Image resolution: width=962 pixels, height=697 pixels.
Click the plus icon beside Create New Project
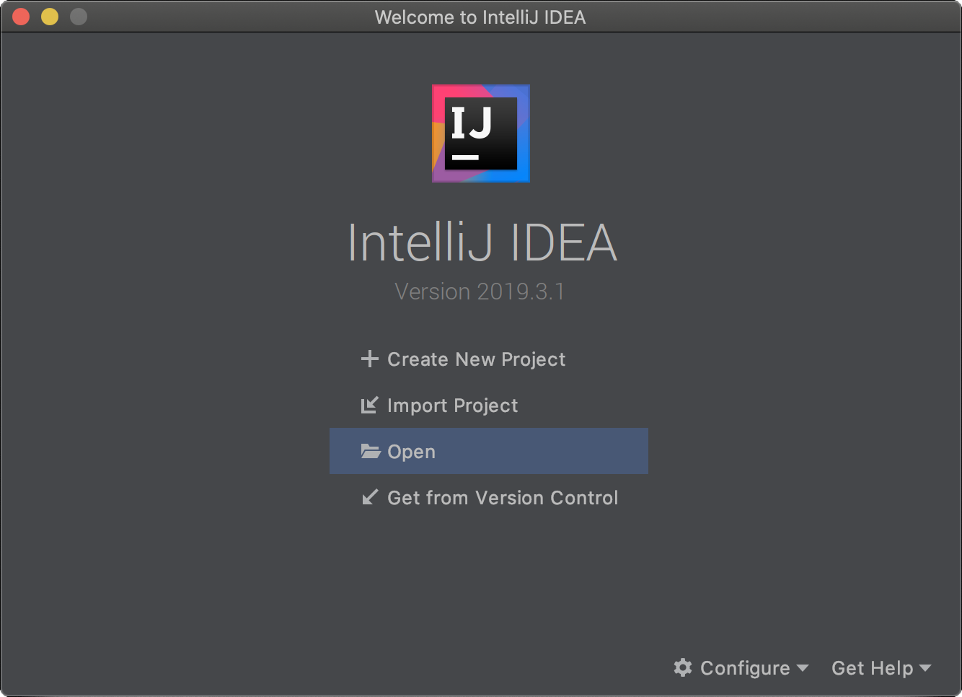(370, 359)
